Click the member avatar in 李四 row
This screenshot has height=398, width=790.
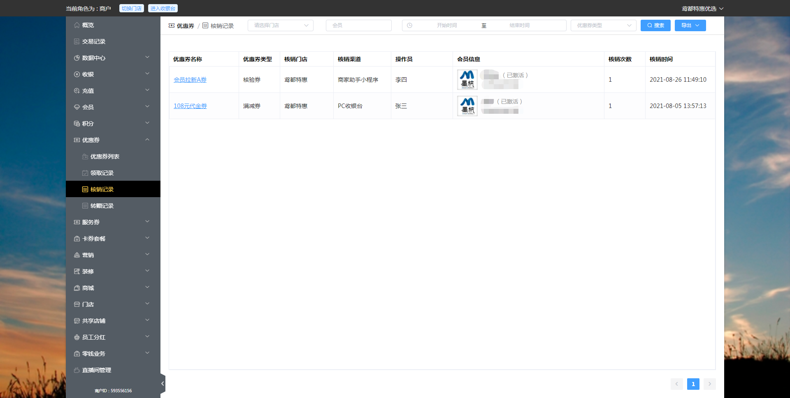(x=467, y=80)
